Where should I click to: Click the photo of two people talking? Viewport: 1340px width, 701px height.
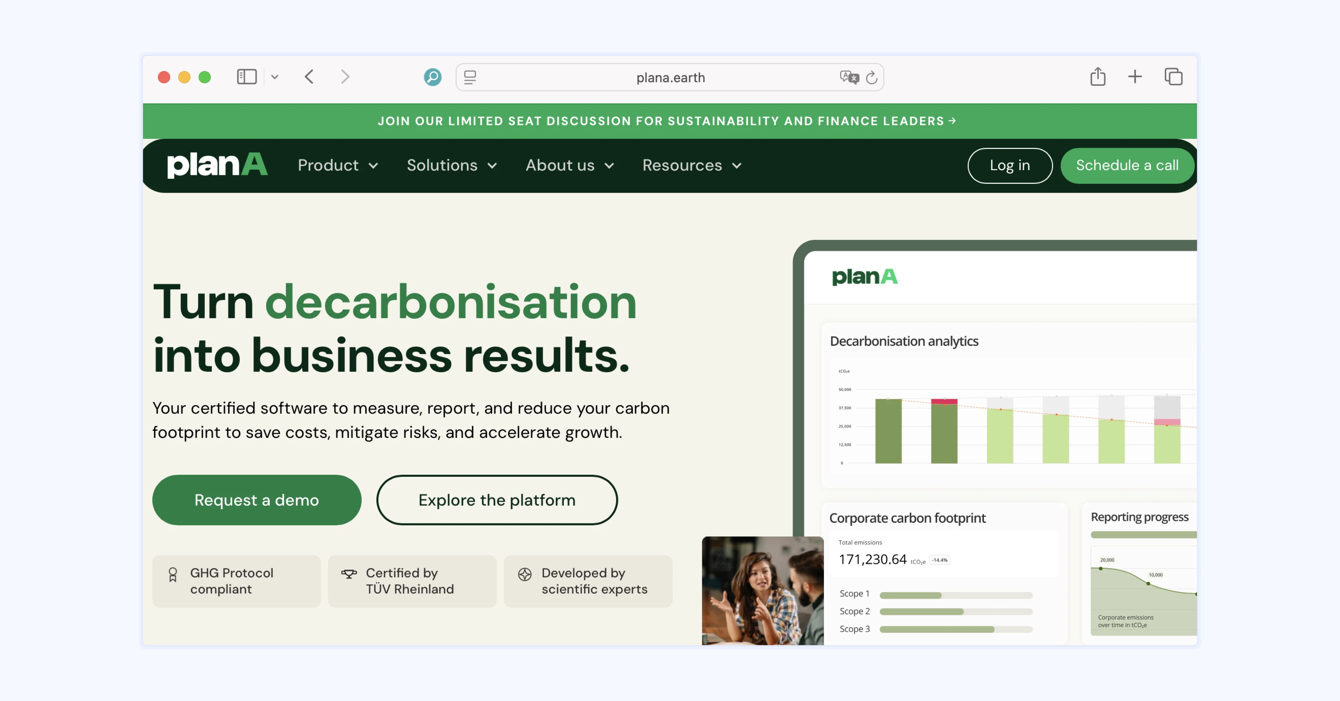click(x=763, y=591)
